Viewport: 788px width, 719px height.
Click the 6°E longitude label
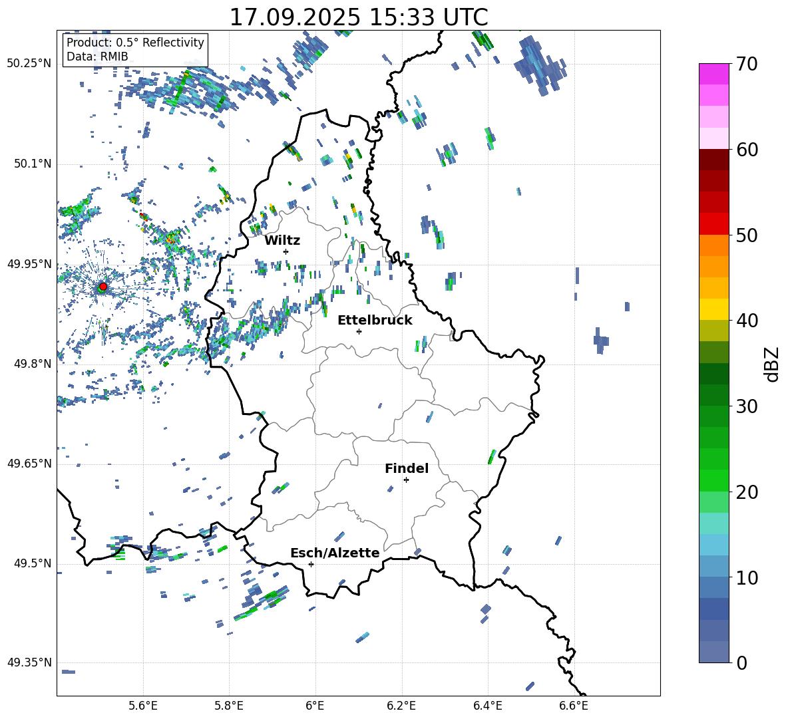[x=315, y=706]
